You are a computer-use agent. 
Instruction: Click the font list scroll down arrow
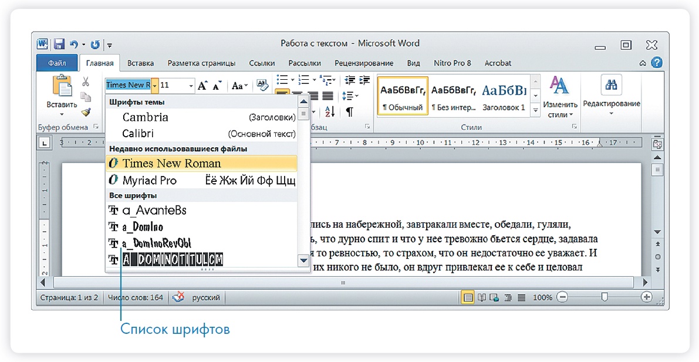pos(303,260)
